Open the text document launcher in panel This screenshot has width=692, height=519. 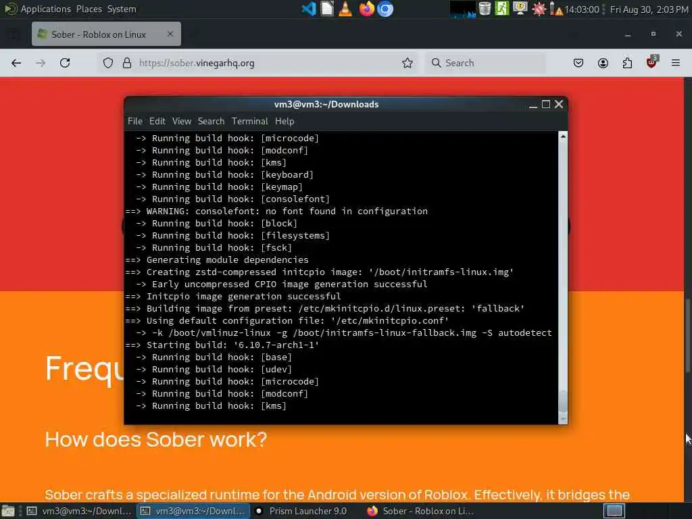(327, 9)
